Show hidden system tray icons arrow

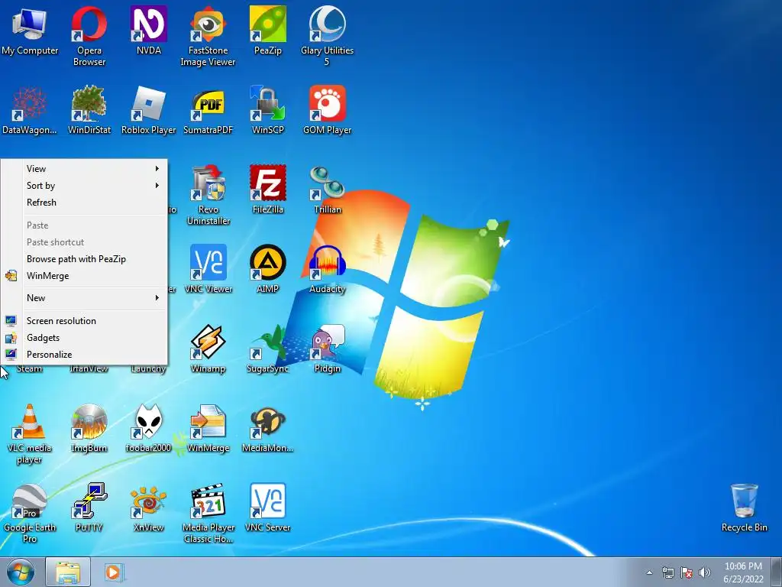[649, 572]
